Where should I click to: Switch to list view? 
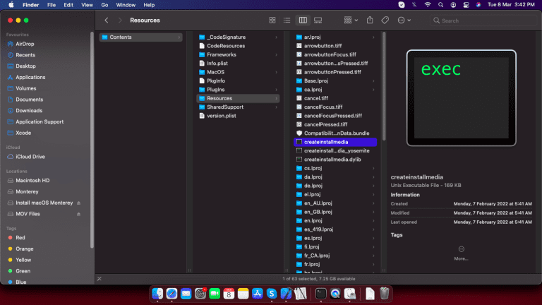287,20
